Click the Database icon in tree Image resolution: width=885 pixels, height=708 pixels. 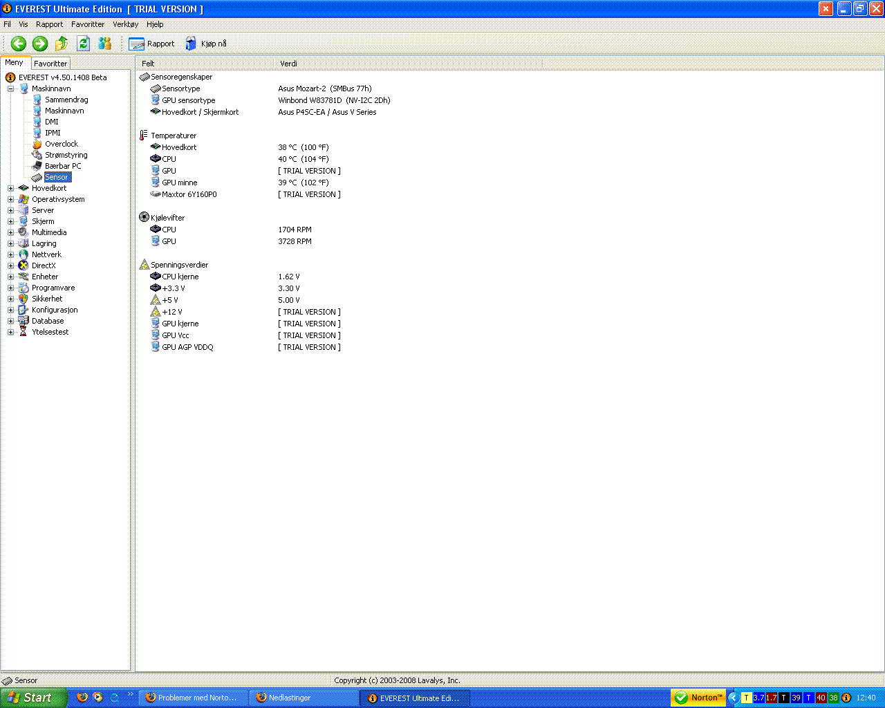coord(24,321)
